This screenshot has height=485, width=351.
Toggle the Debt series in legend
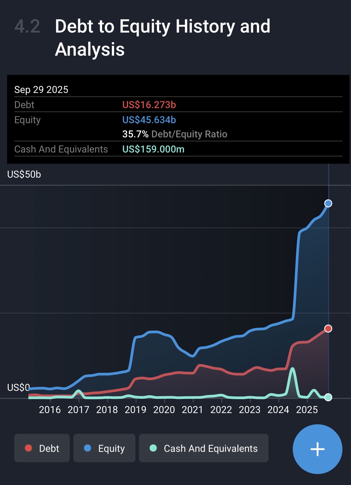[42, 448]
